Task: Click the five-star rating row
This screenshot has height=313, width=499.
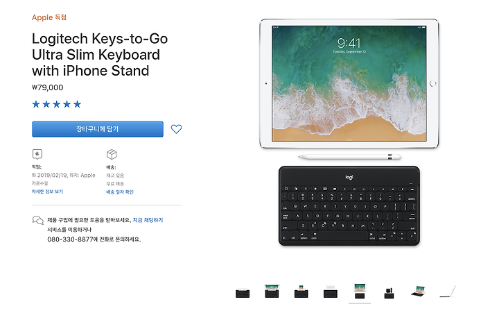Action: click(x=57, y=104)
